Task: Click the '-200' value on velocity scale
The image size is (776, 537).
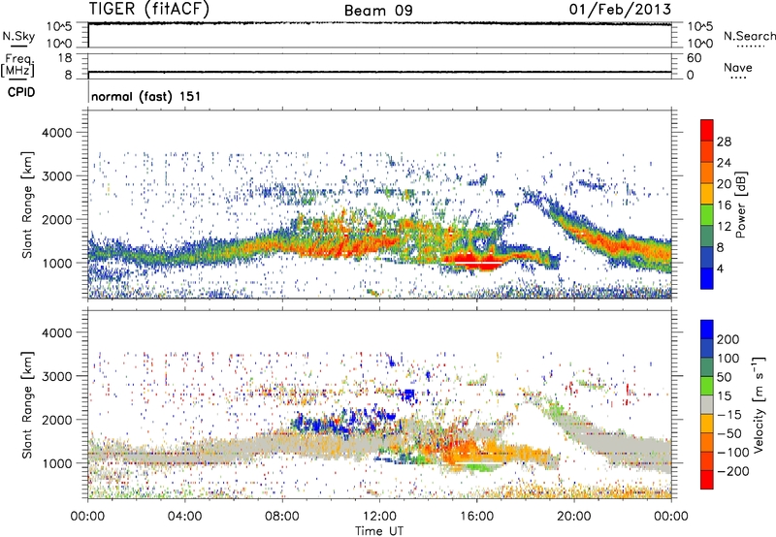Action: pyautogui.click(x=732, y=471)
